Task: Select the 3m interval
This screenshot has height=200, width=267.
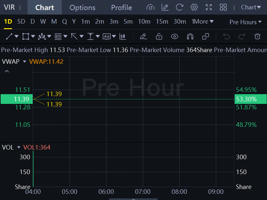Action: 114,22
